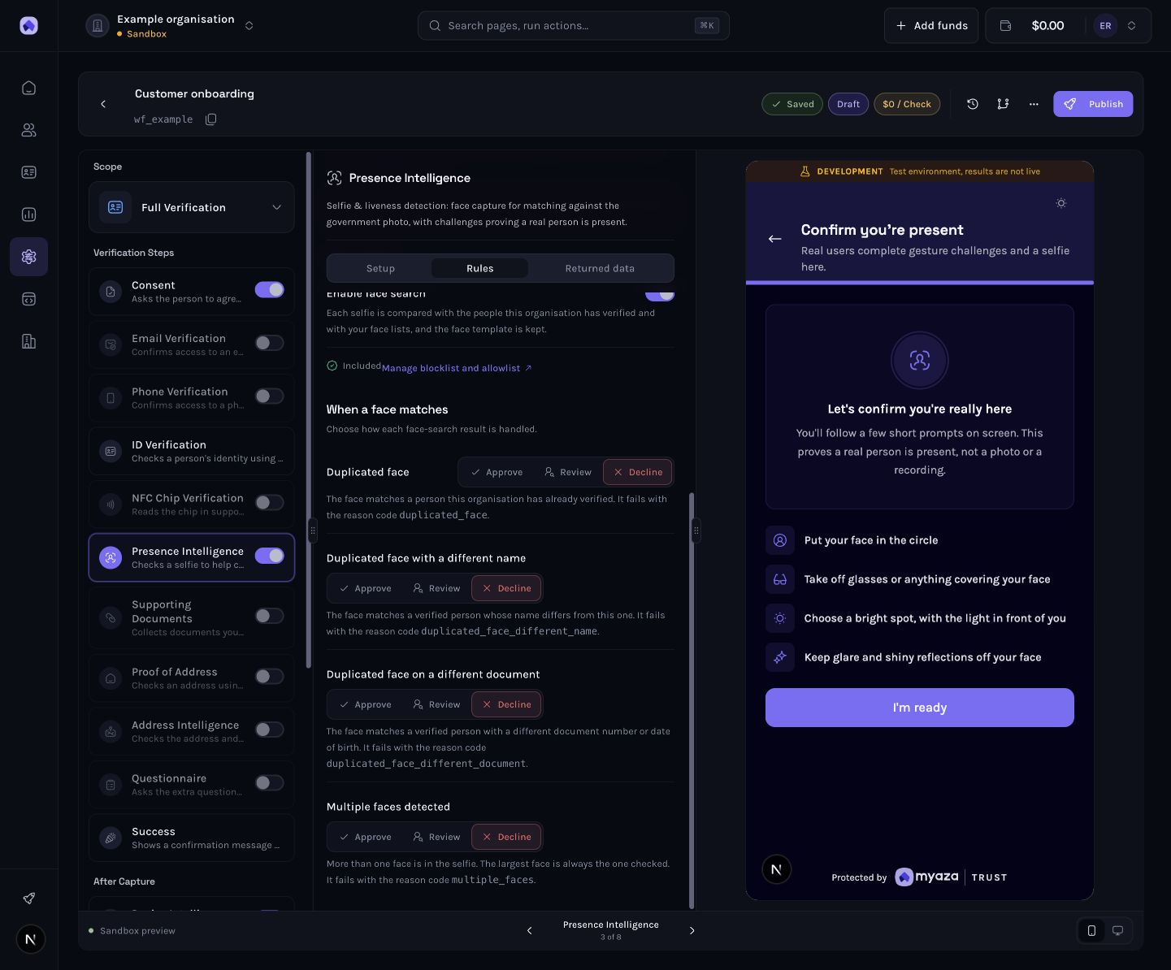Set different document match to Approve
Viewport: 1171px width, 970px height.
pos(365,704)
